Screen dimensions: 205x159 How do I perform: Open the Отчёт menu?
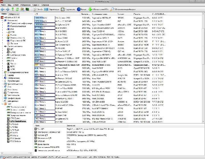16,5
